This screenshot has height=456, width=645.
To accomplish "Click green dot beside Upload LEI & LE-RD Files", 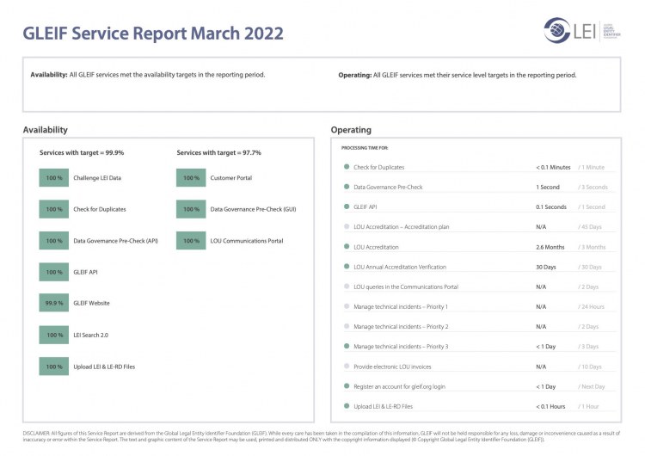I will [346, 406].
